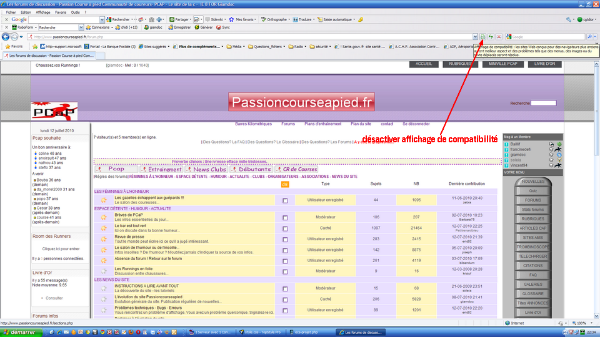Open the Outils menu
Viewport: 600px width, 337px height.
[x=75, y=12]
